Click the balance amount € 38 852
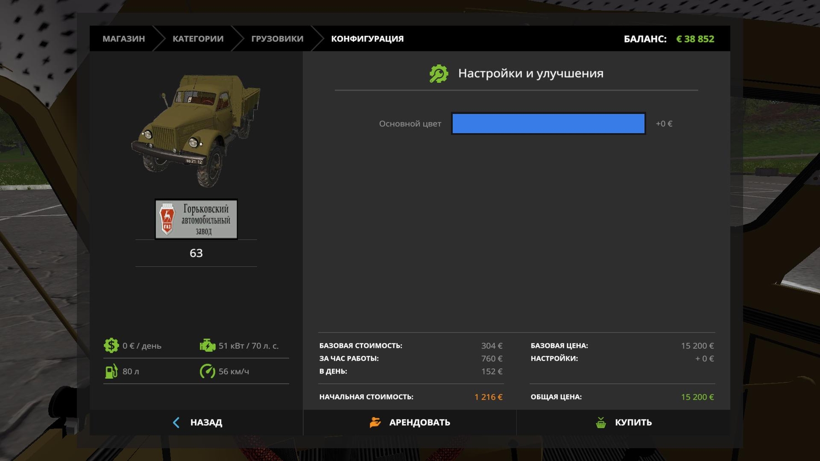820x461 pixels. (x=695, y=39)
